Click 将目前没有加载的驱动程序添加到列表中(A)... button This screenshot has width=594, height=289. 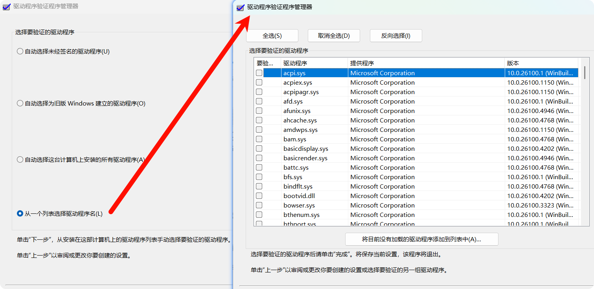[x=421, y=239]
